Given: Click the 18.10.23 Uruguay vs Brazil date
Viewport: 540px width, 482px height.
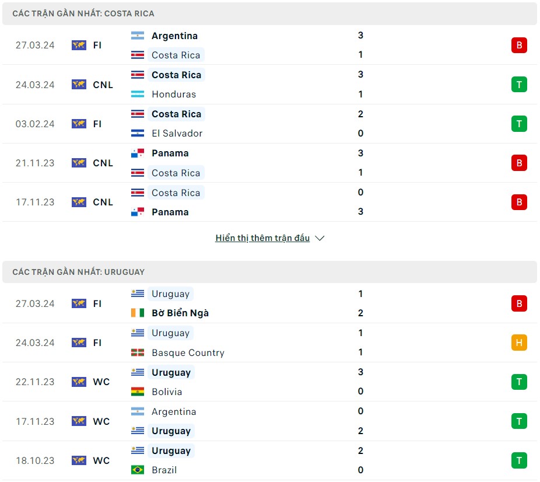Looking at the screenshot, I should pos(35,460).
